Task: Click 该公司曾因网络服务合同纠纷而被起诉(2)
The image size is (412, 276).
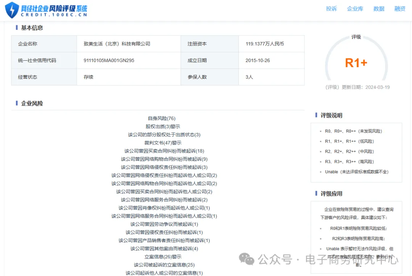Action: (164, 200)
